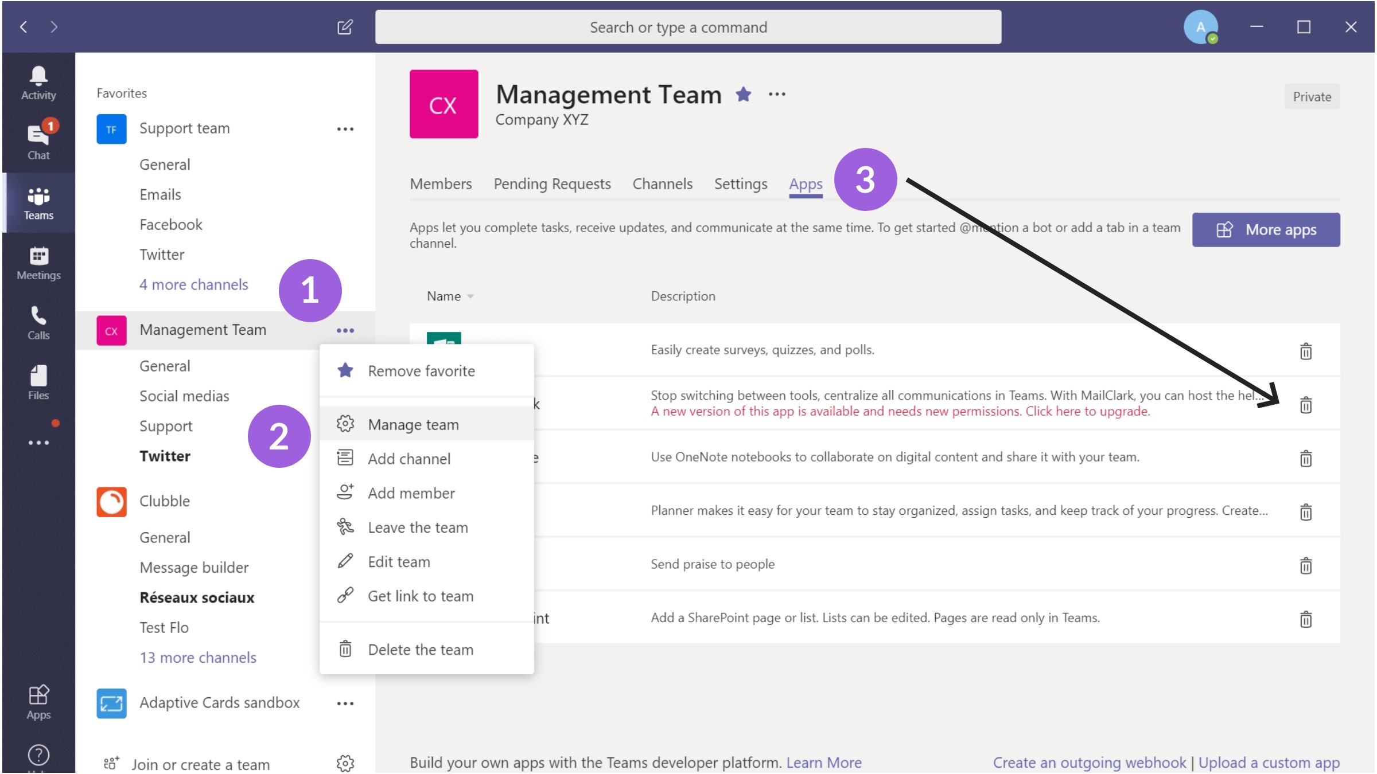Open the manage teams gear icon
The width and height of the screenshot is (1377, 774).
click(x=345, y=763)
